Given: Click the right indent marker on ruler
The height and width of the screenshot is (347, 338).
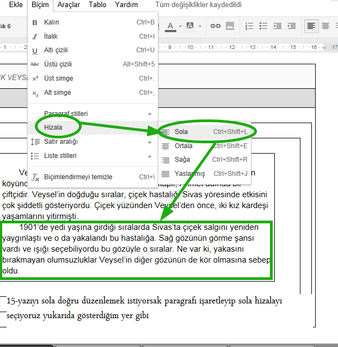Looking at the screenshot, I should 324,47.
